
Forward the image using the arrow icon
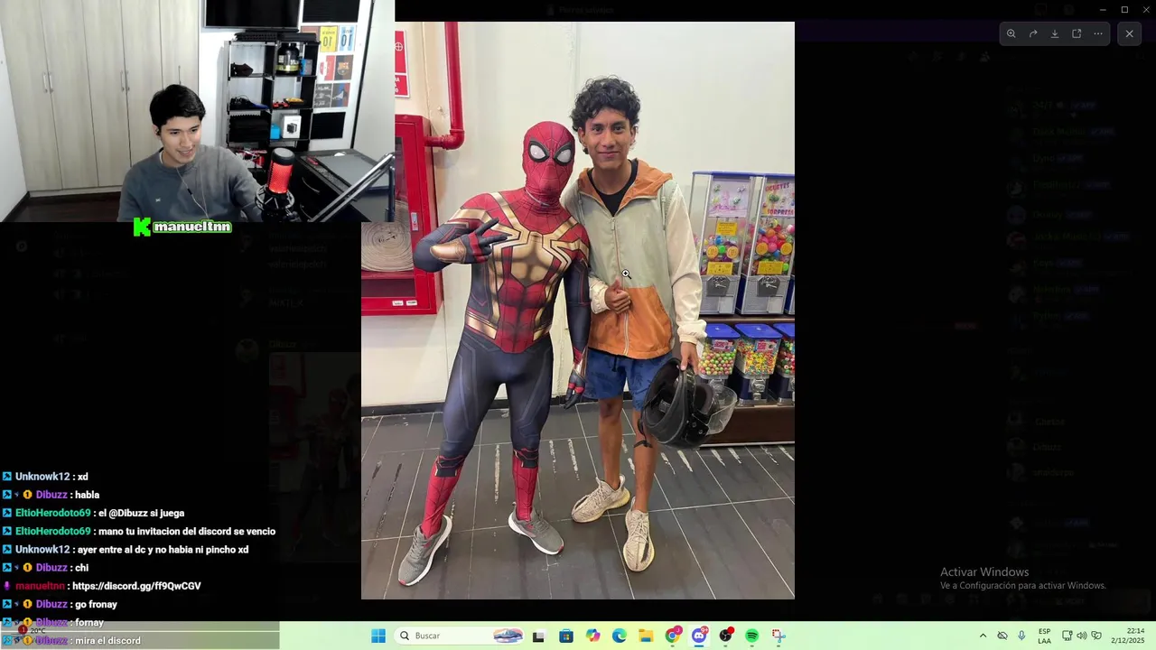1033,33
